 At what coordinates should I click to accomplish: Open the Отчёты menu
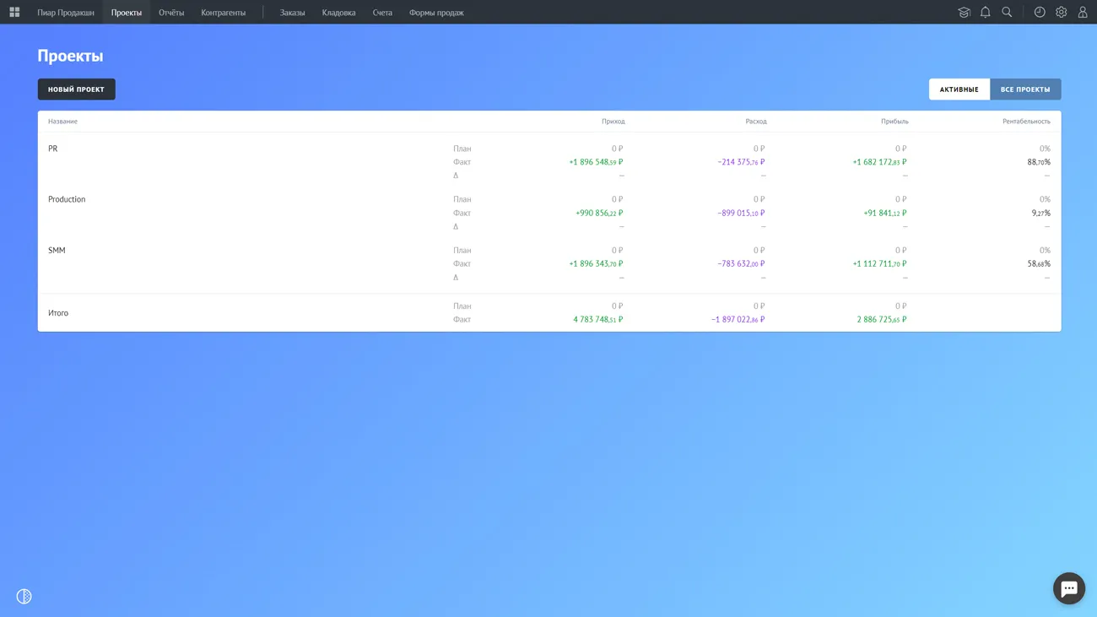[171, 13]
